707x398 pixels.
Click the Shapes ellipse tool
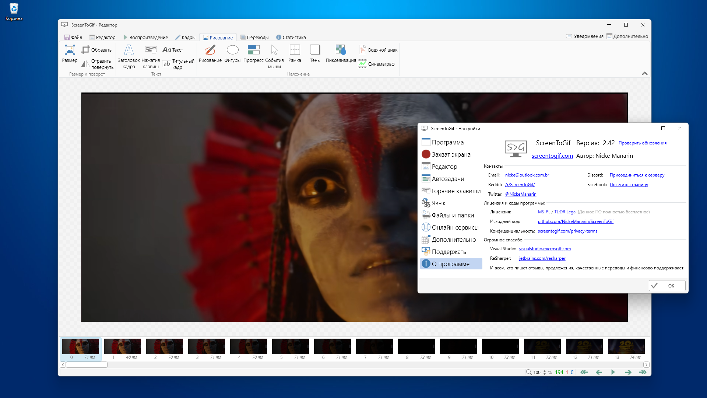(x=232, y=54)
